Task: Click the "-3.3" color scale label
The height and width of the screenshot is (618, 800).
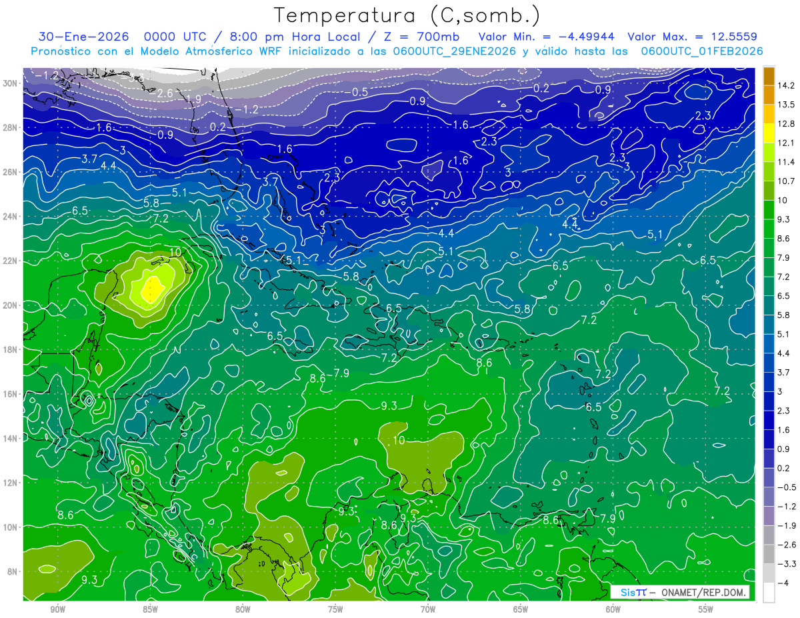Action: click(x=787, y=564)
